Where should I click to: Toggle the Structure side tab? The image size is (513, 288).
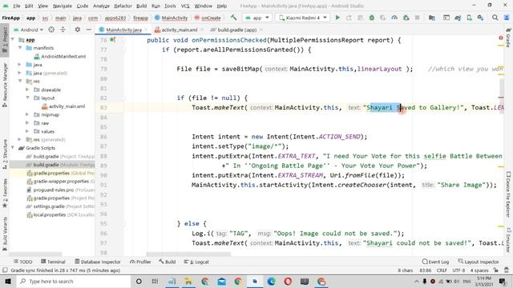click(5, 154)
